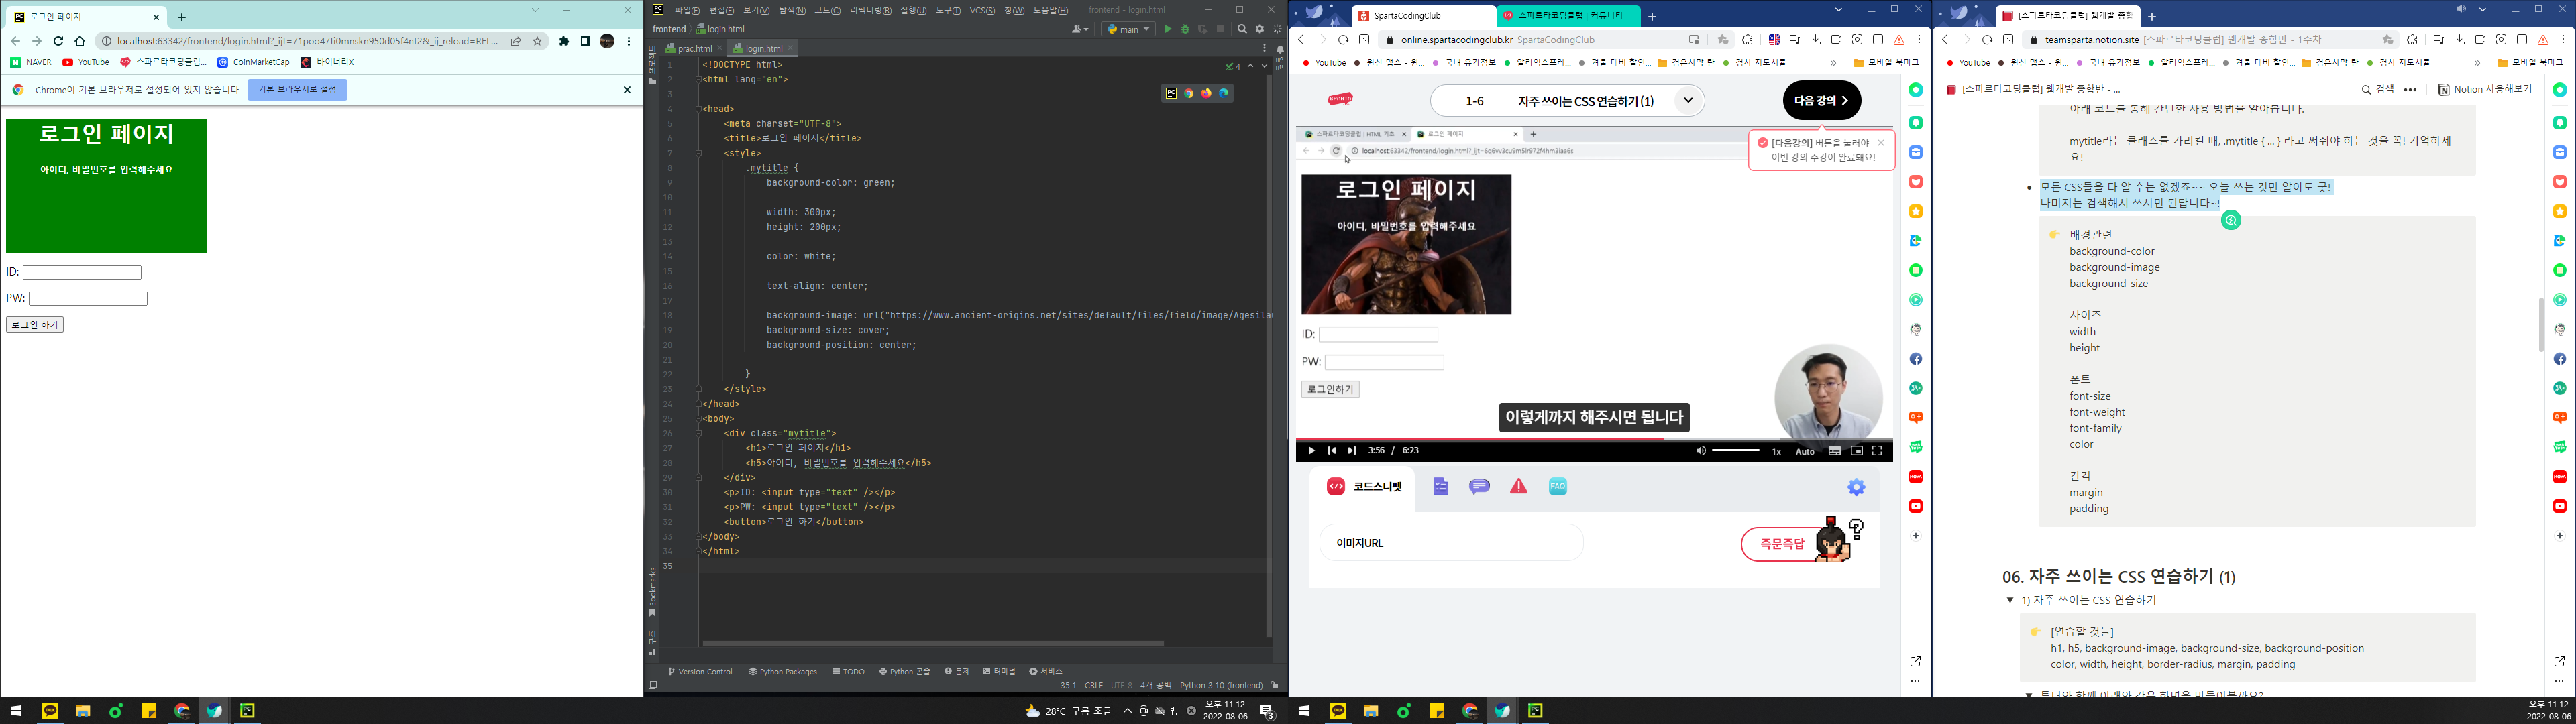Image resolution: width=2576 pixels, height=724 pixels.
Task: Open Python 3.10 (frontend) interpreter selector
Action: coord(1221,685)
